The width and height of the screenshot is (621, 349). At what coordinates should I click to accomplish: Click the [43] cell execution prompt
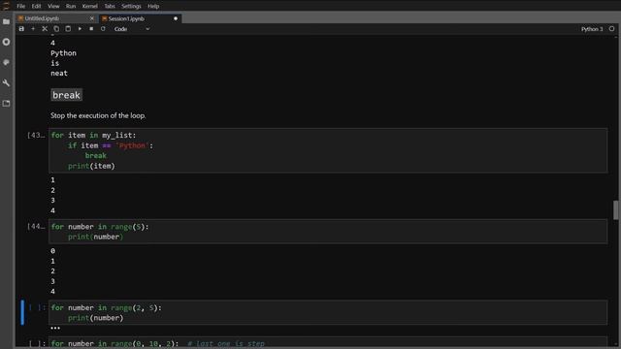coord(36,136)
